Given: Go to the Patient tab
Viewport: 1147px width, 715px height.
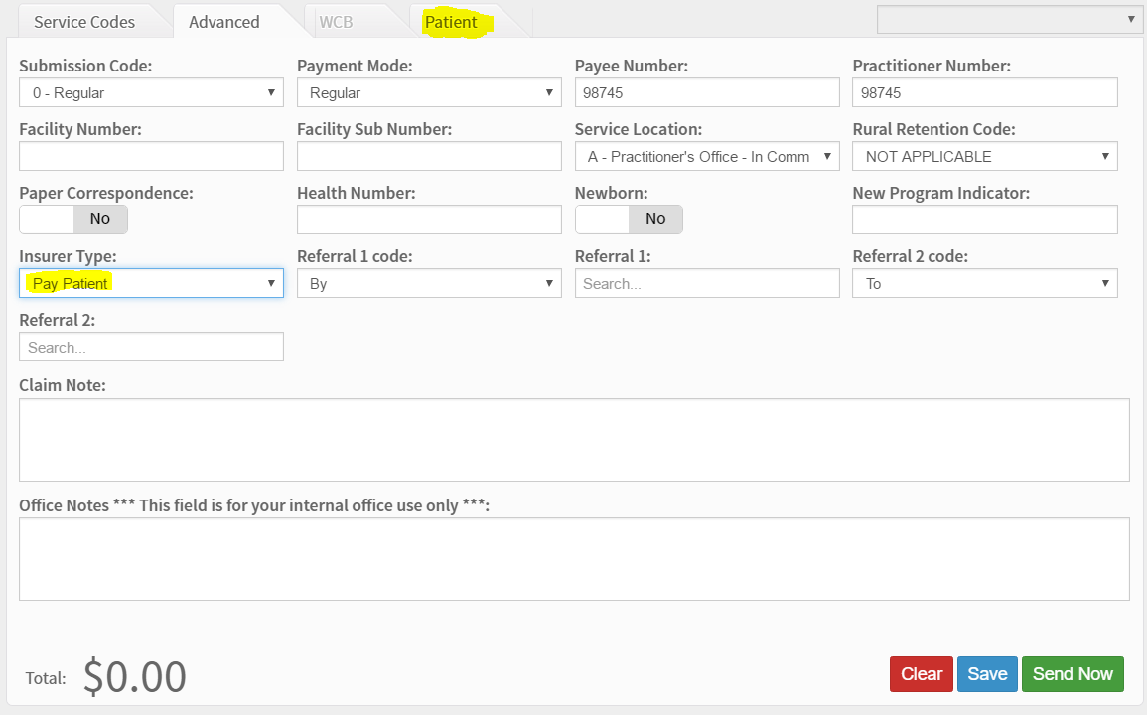Looking at the screenshot, I should [x=451, y=22].
